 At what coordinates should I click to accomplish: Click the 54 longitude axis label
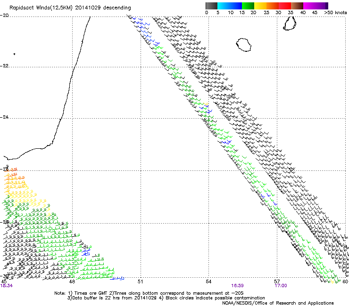208,282
